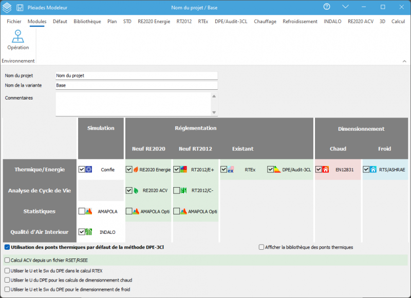Open help question mark icon
The image size is (411, 298).
click(x=327, y=7)
